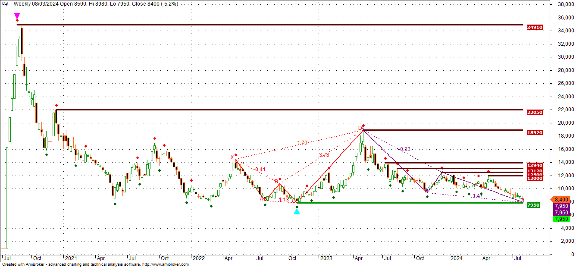Click the 38,000 price axis label
The height and width of the screenshot is (267, 576).
point(566,4)
